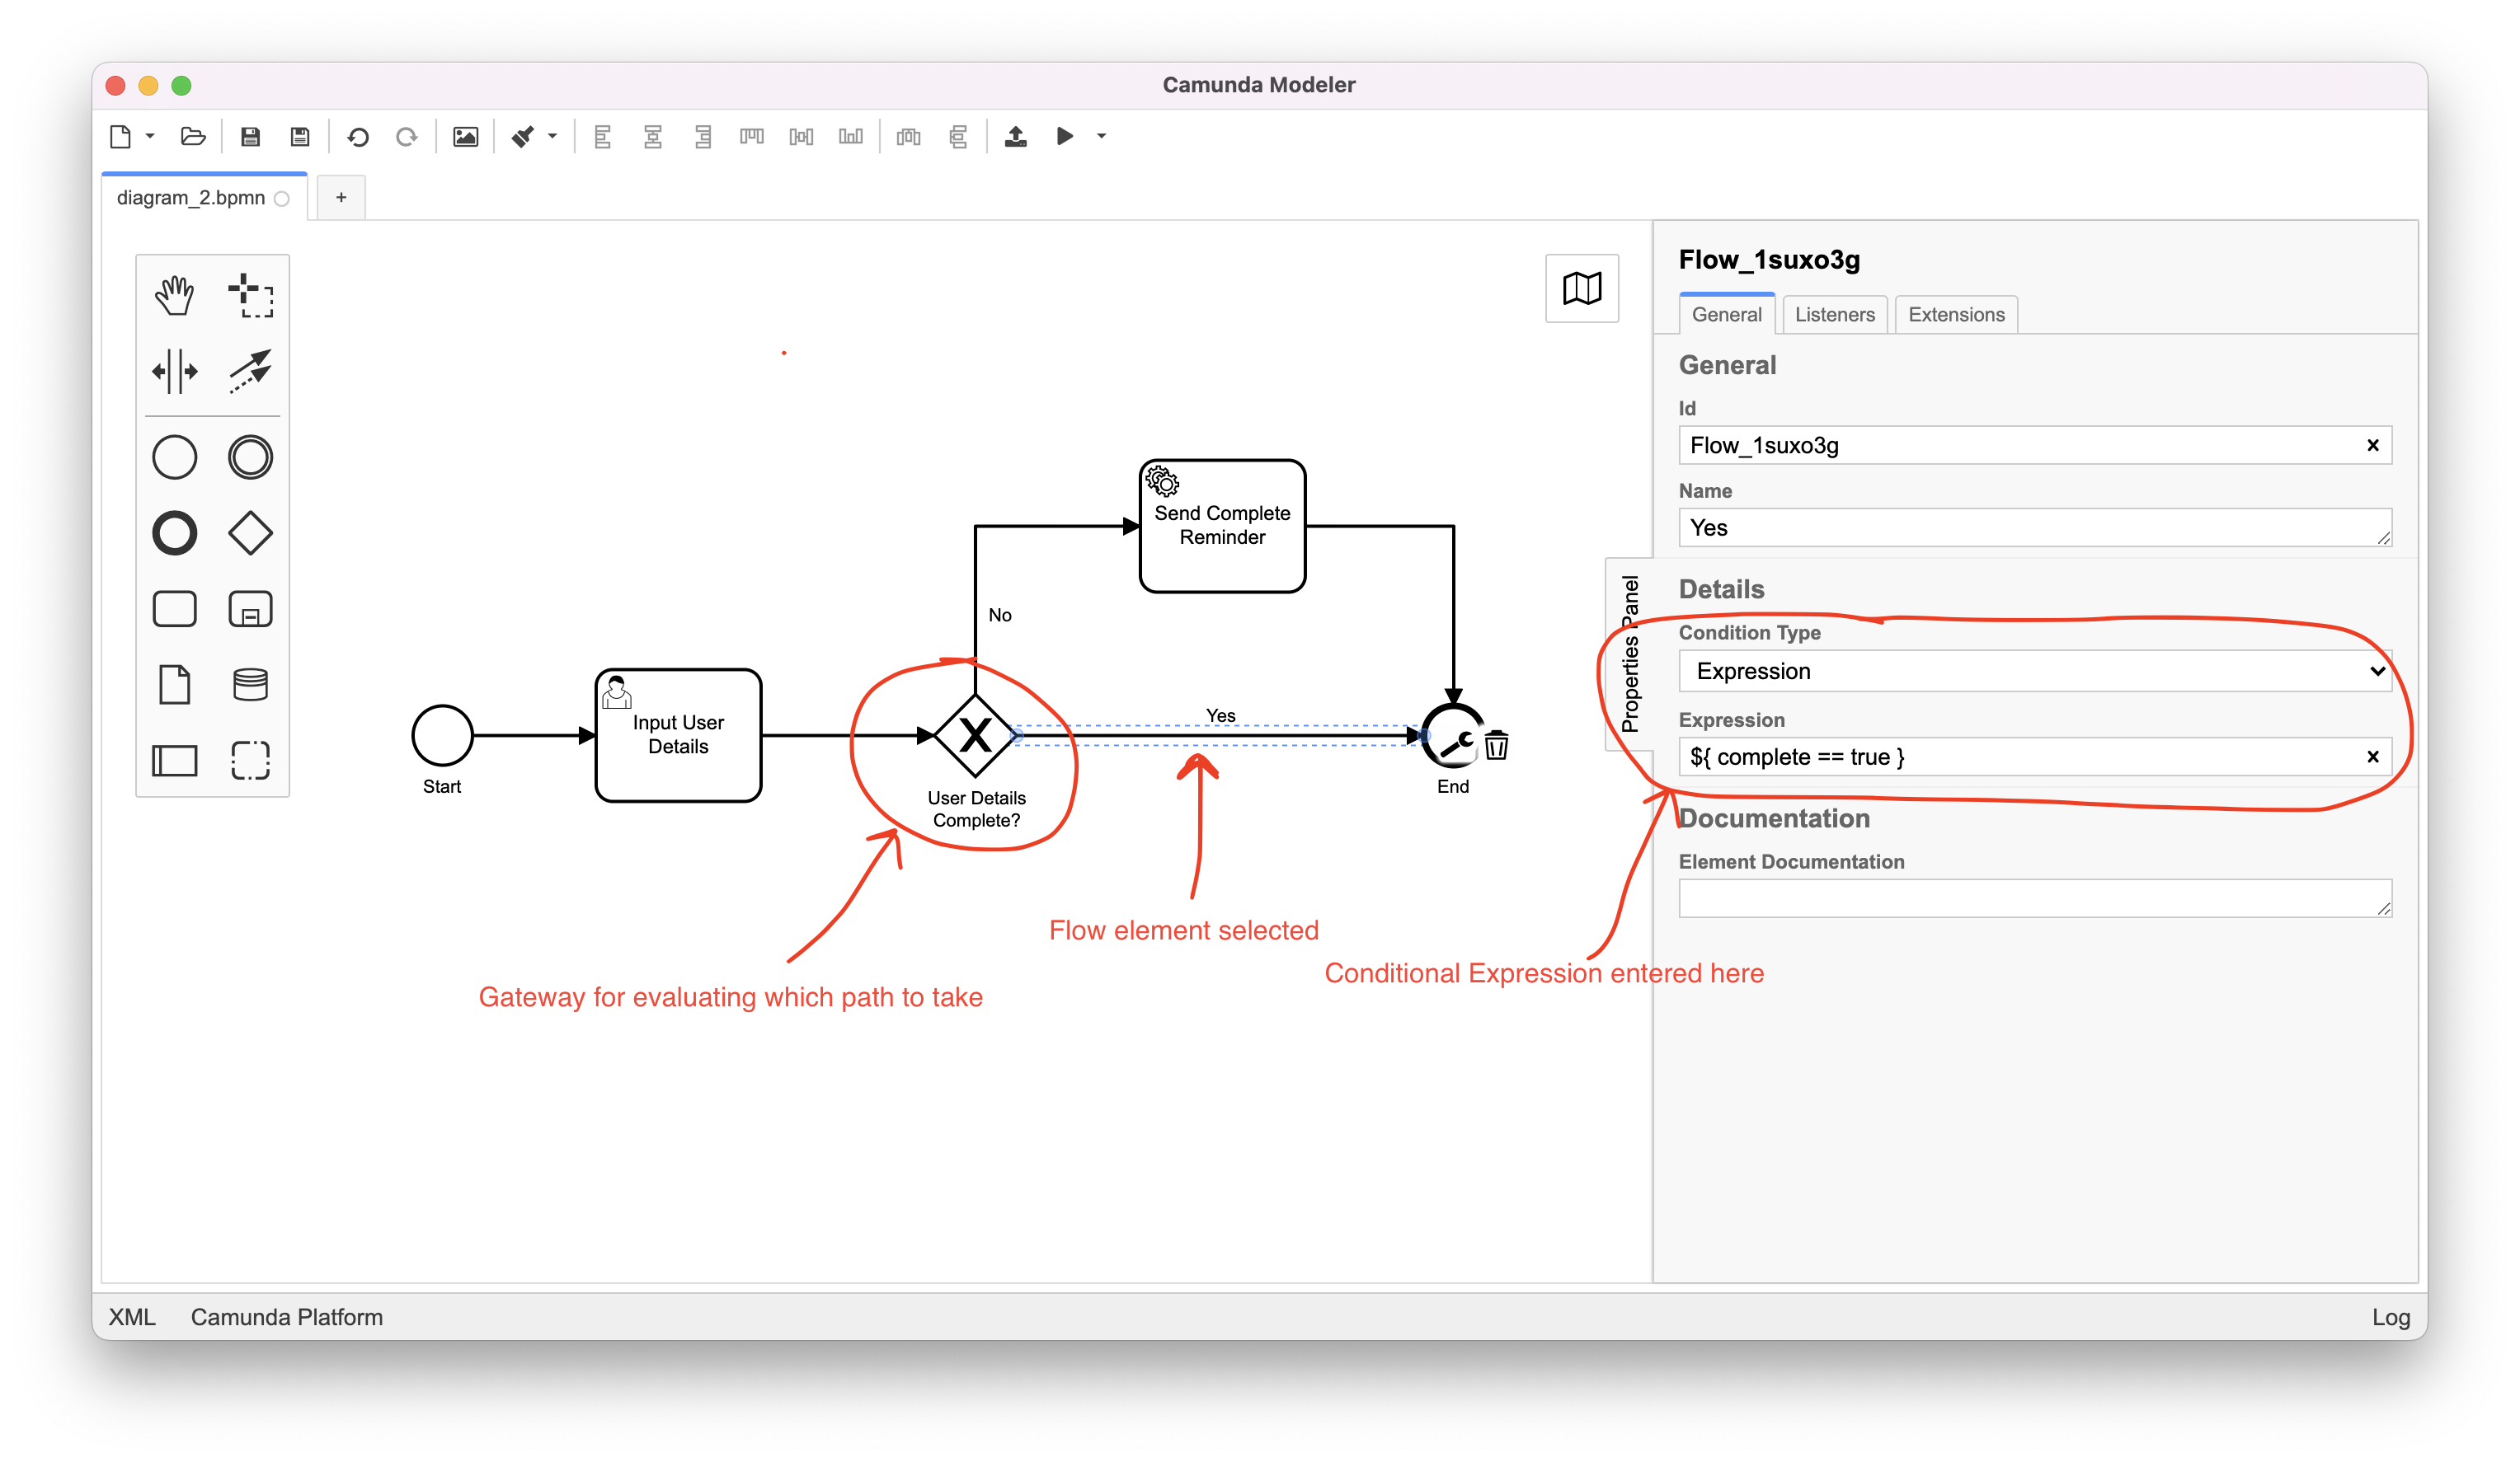Click the Camunda Platform status label

(287, 1317)
